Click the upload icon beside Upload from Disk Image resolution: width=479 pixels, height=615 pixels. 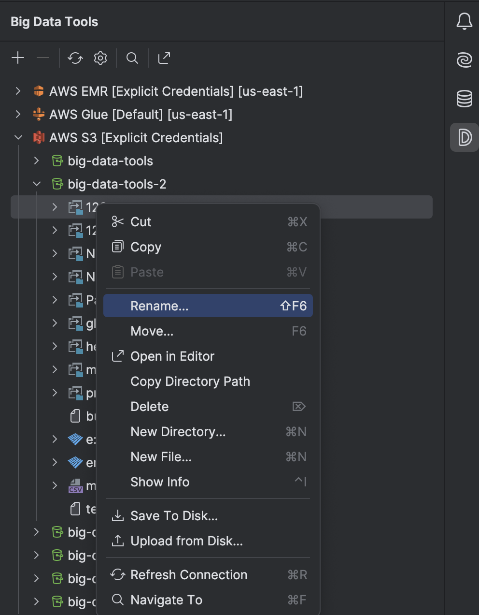coord(118,541)
